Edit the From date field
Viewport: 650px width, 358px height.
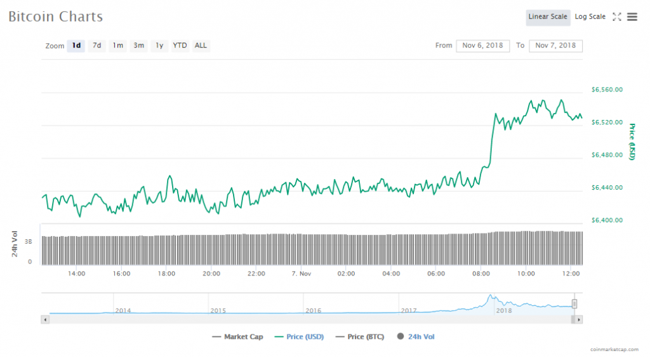pyautogui.click(x=482, y=46)
